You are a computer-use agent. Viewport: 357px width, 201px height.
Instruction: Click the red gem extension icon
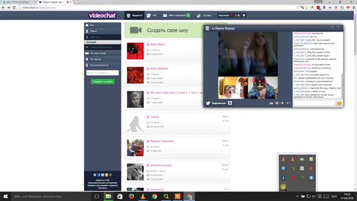coord(348,8)
